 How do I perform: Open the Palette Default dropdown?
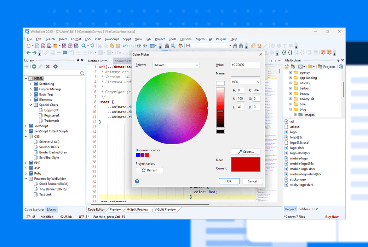tap(176, 65)
